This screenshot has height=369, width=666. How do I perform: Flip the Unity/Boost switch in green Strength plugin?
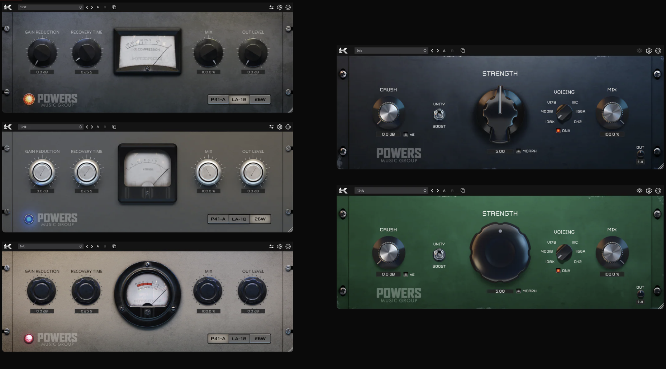(x=439, y=255)
